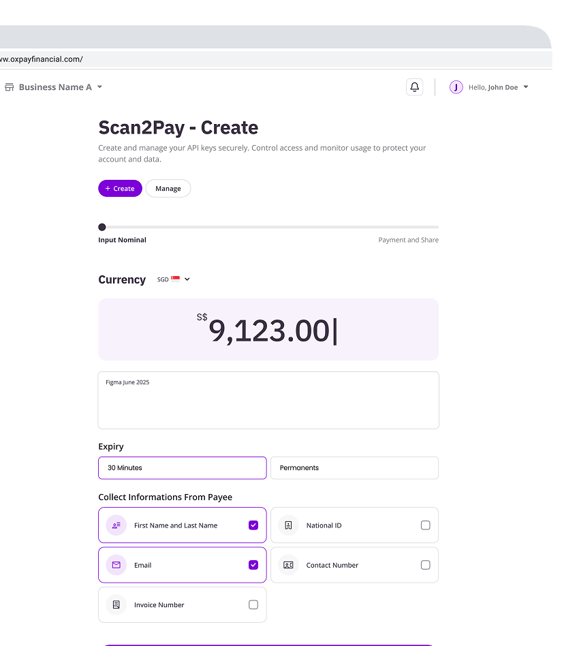Open the Business Name A dropdown
The height and width of the screenshot is (646, 577).
tap(99, 87)
